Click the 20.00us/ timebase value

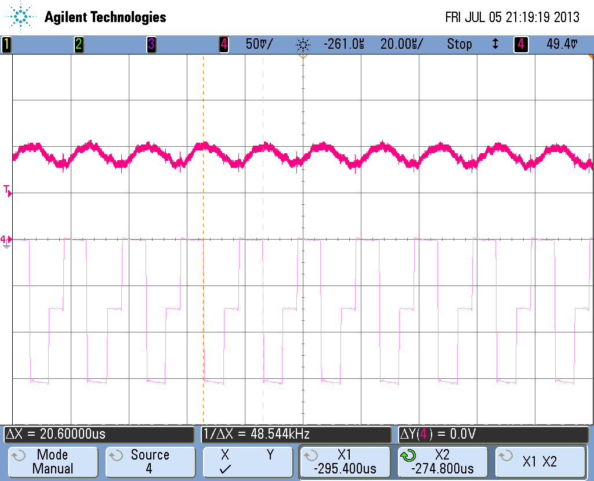401,44
